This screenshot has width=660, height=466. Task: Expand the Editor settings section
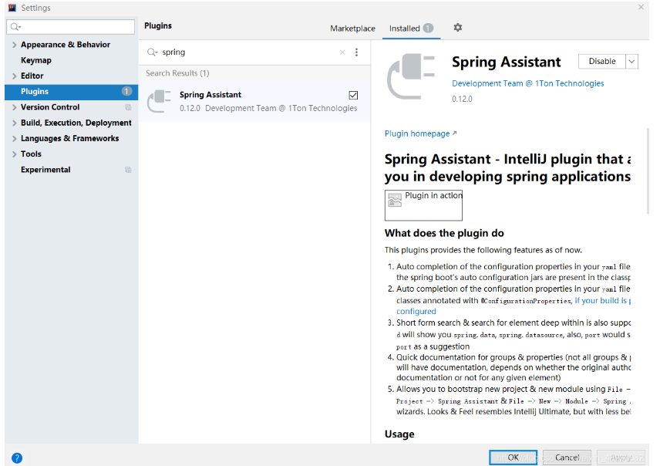click(15, 76)
